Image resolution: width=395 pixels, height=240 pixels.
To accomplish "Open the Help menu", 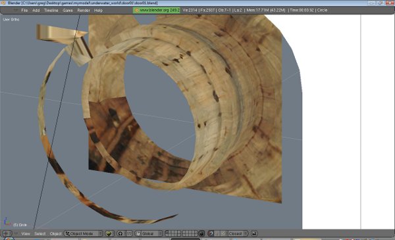I will (98, 11).
